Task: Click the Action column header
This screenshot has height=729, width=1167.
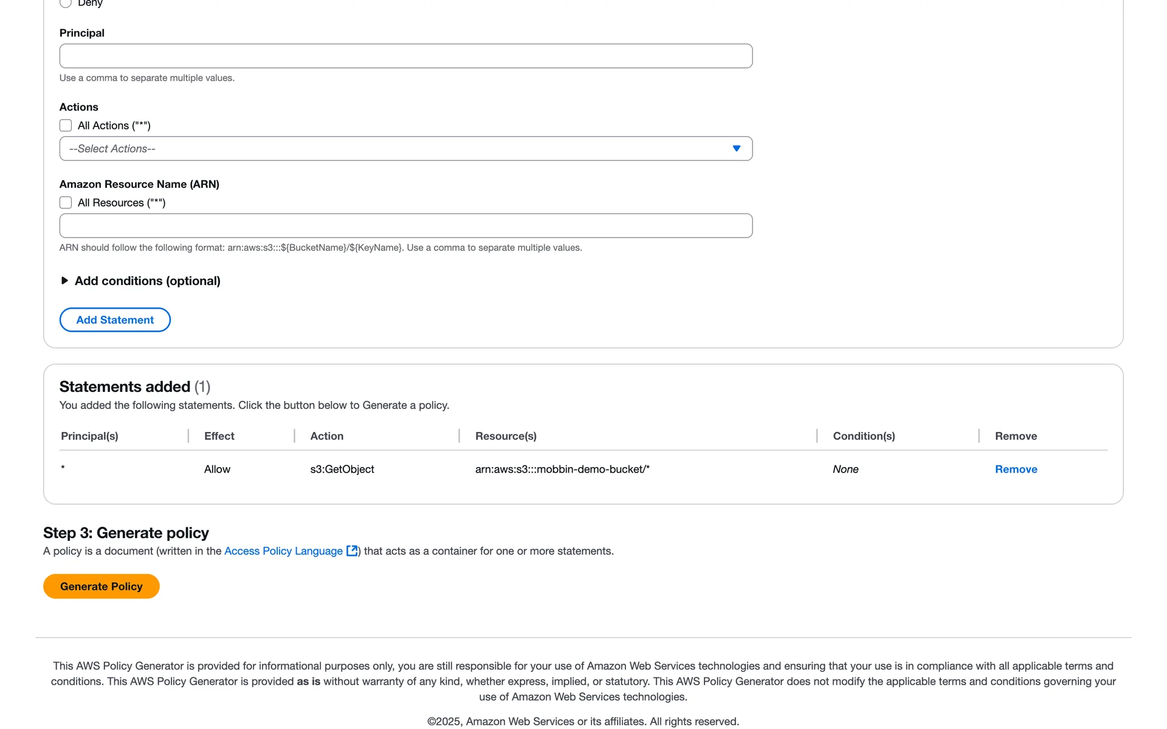Action: (326, 436)
